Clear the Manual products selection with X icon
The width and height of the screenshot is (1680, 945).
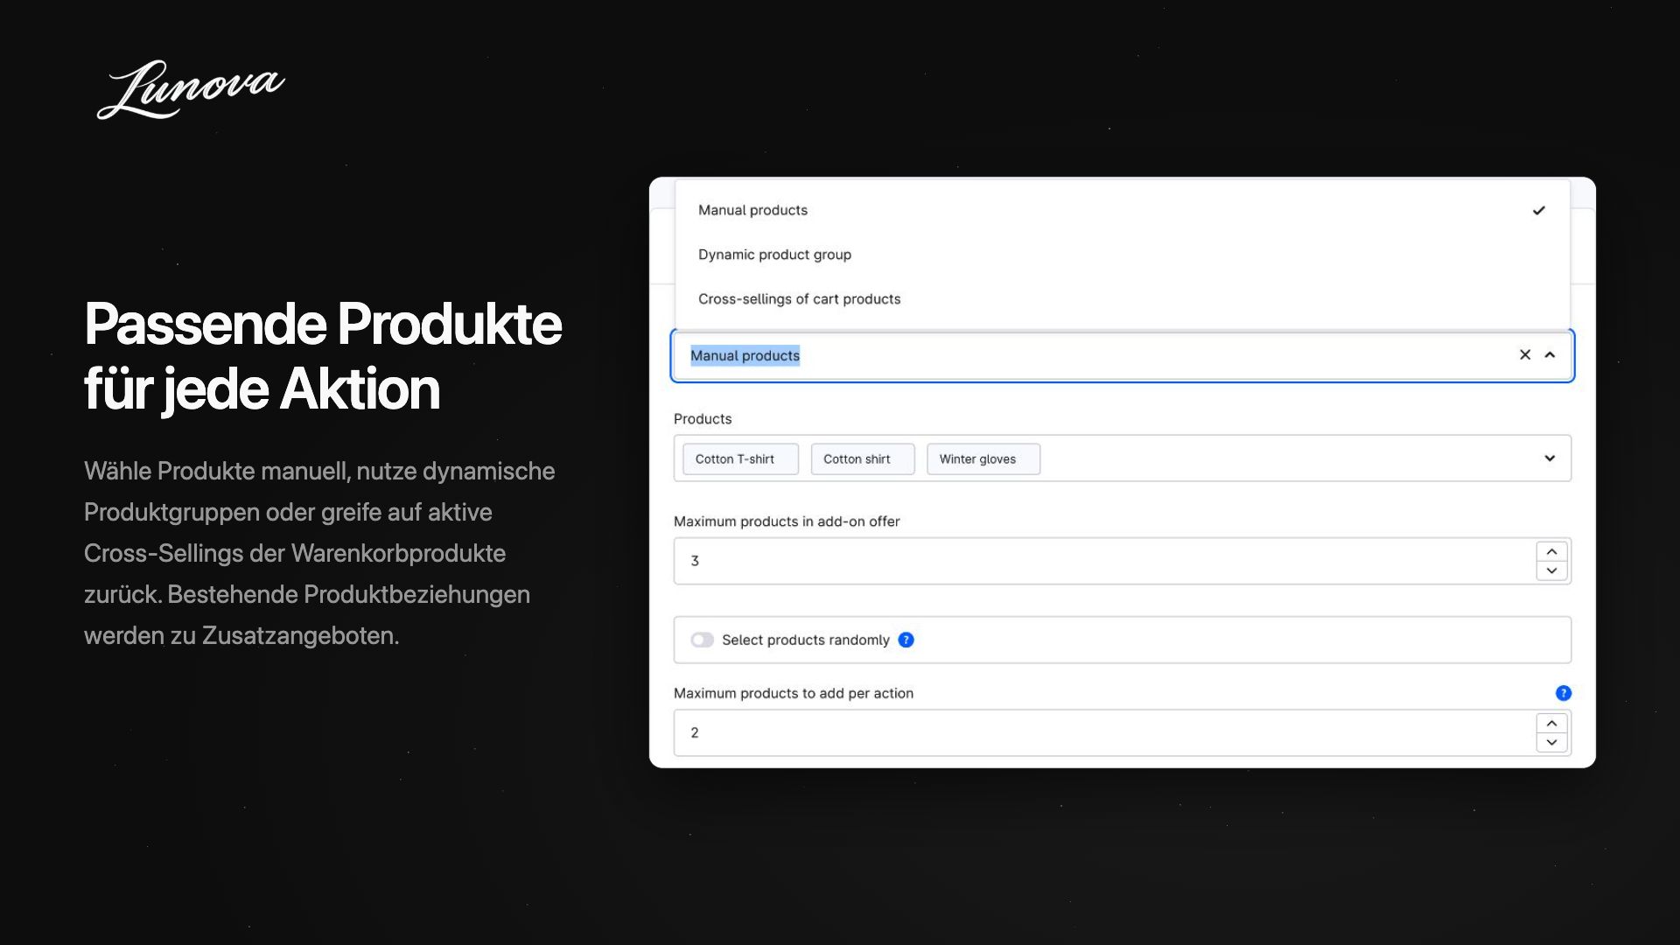(1525, 354)
